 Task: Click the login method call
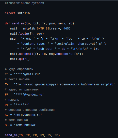(x=23, y=34)
